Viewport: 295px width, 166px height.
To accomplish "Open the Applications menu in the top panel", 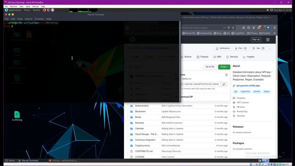I will [x=15, y=10].
